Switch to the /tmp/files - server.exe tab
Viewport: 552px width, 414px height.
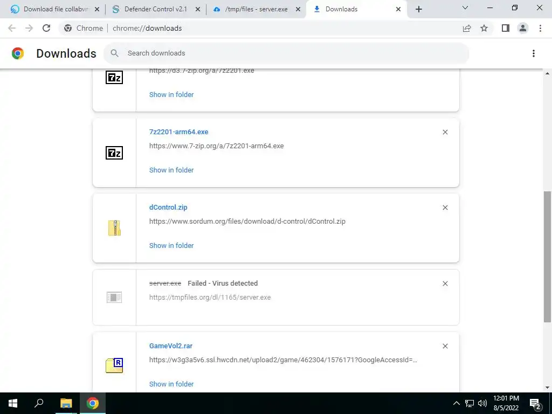click(256, 9)
